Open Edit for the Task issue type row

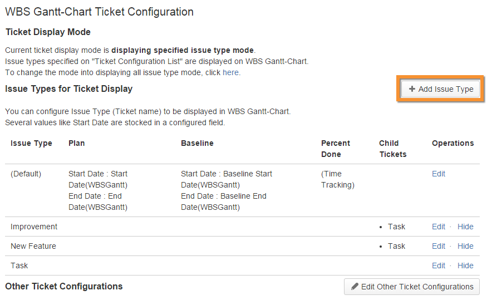click(439, 265)
